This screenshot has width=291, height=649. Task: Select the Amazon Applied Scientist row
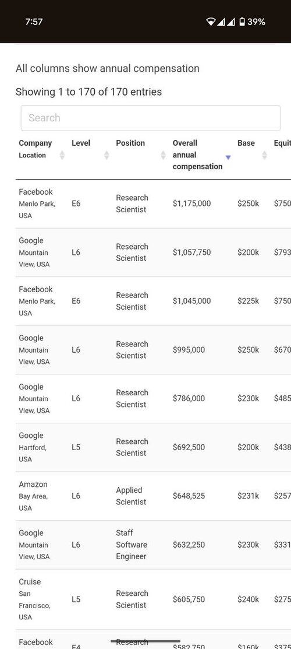[153, 496]
